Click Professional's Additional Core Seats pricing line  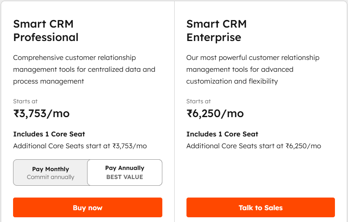coord(80,146)
